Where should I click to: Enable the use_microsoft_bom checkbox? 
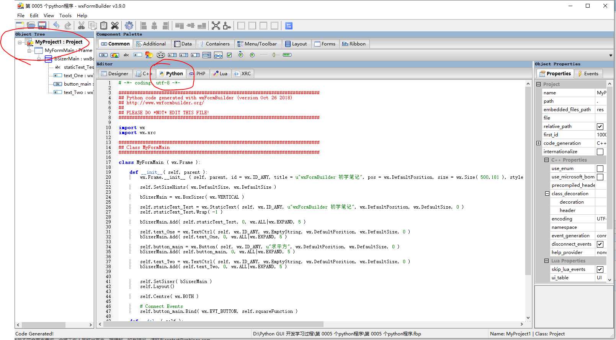tap(600, 177)
